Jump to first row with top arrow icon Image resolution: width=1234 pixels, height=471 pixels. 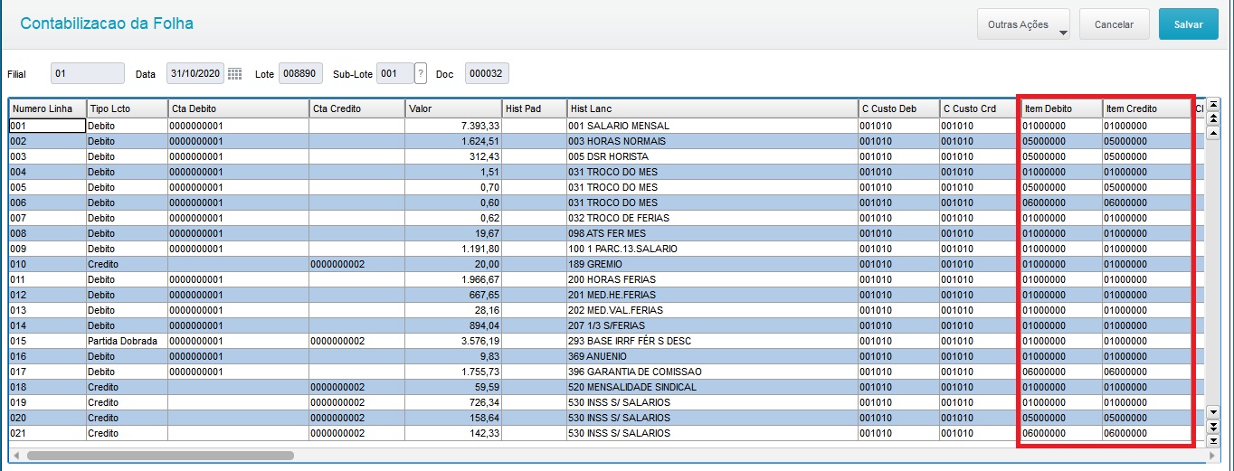1213,104
